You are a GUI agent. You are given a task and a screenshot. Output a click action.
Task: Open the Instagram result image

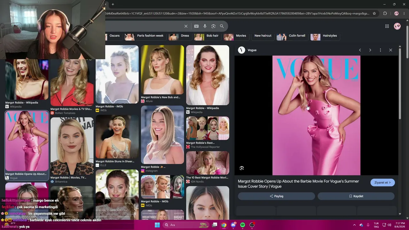point(162,135)
